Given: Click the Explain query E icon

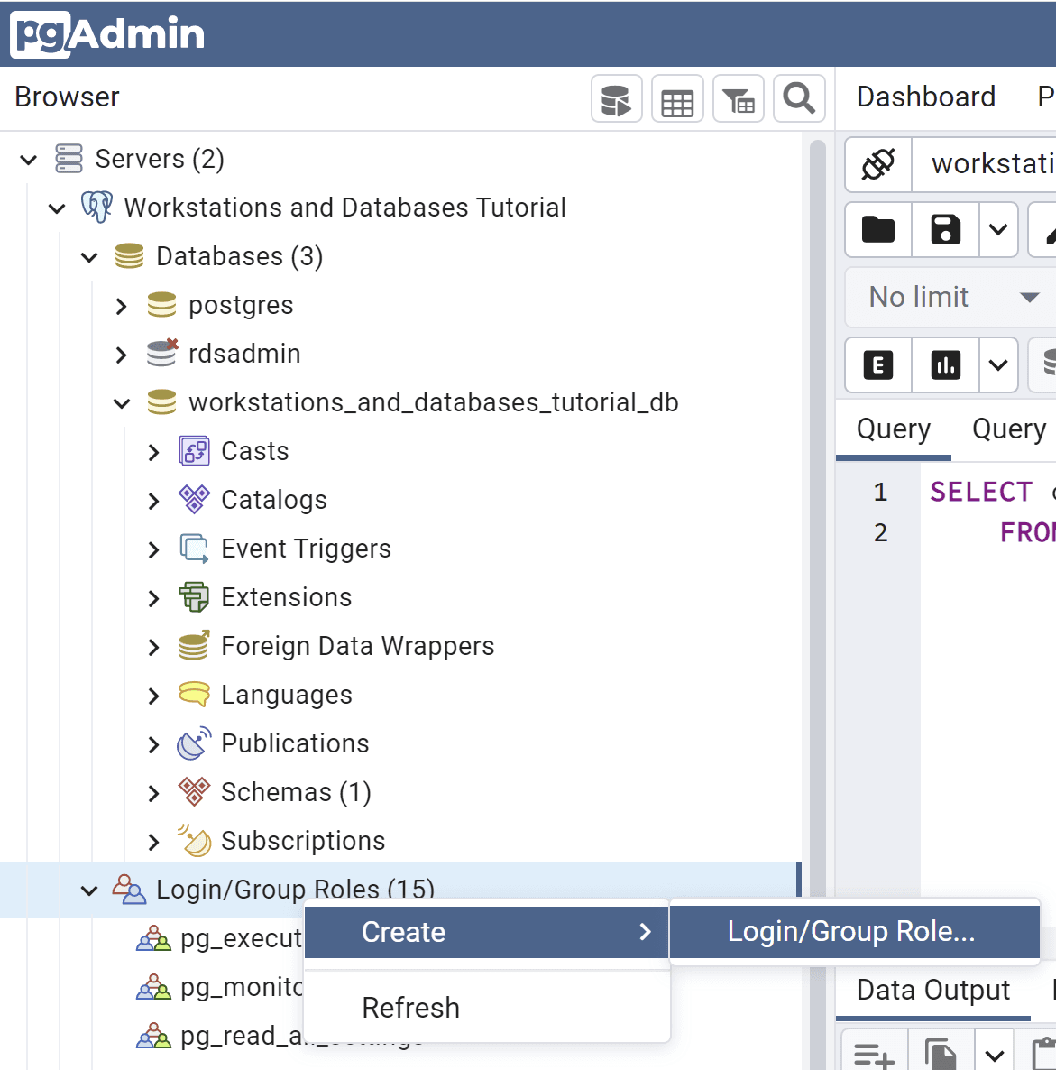Looking at the screenshot, I should pyautogui.click(x=878, y=365).
